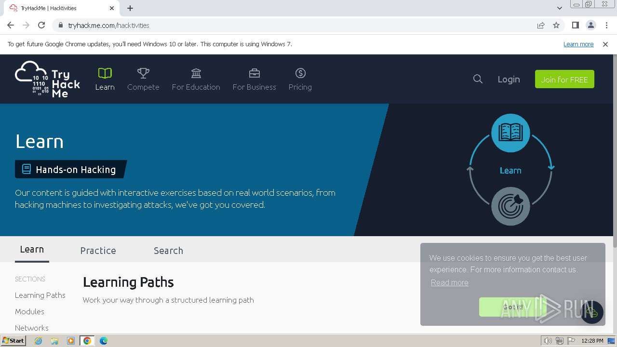Click the Chrome taskbar icon
Screen dimensions: 617x347
click(87, 341)
